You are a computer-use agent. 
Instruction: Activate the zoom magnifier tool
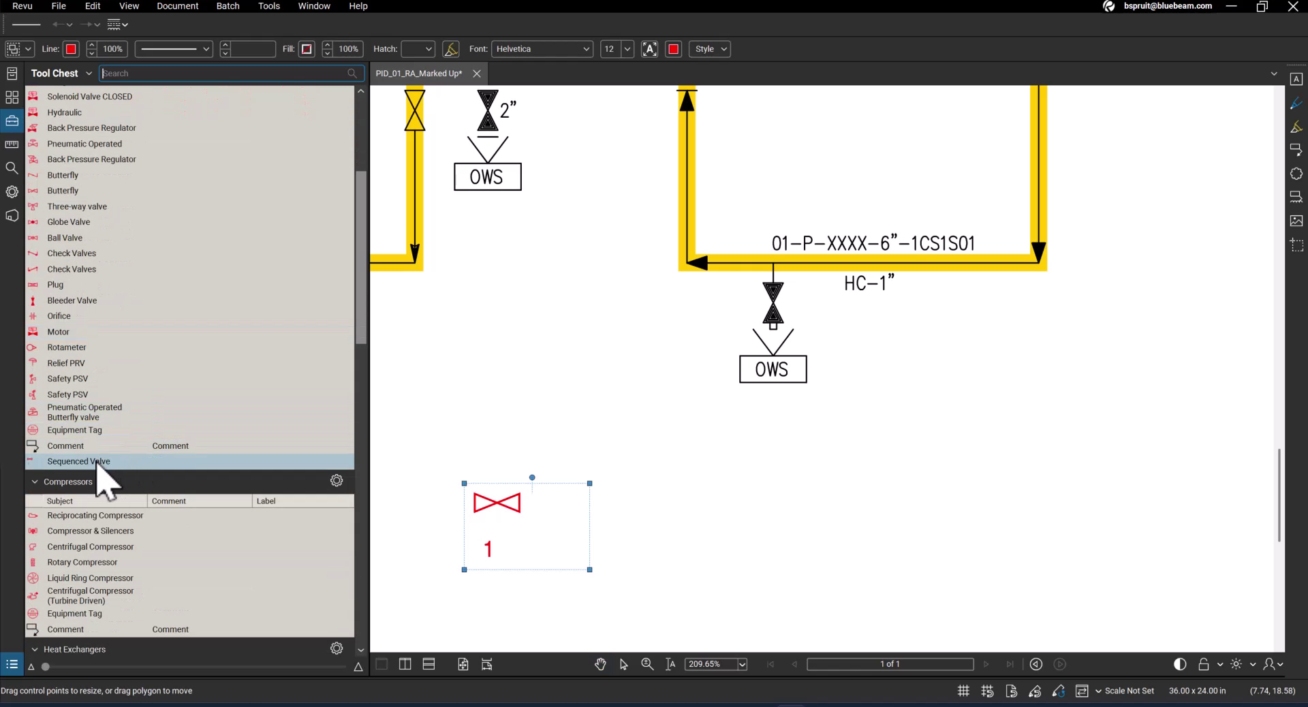[x=647, y=664]
